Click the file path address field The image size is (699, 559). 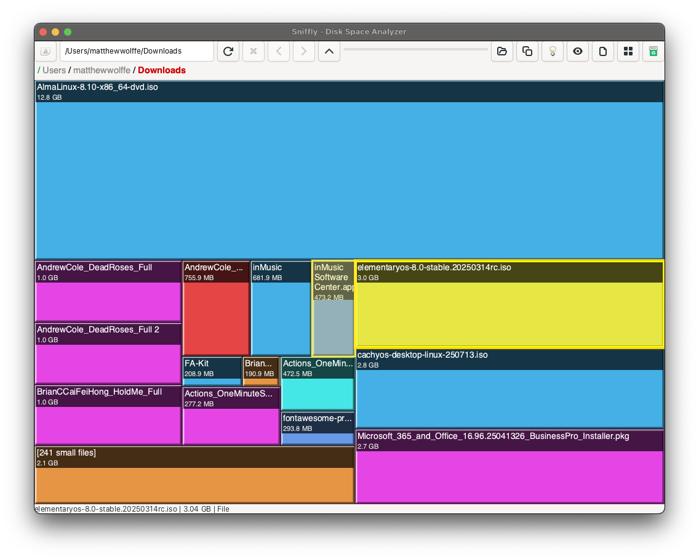pos(135,51)
